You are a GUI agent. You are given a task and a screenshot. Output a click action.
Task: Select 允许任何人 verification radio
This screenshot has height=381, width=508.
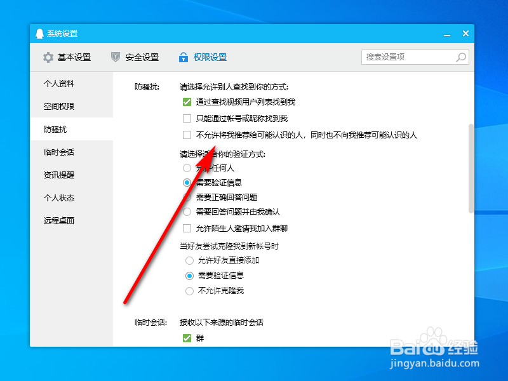187,168
